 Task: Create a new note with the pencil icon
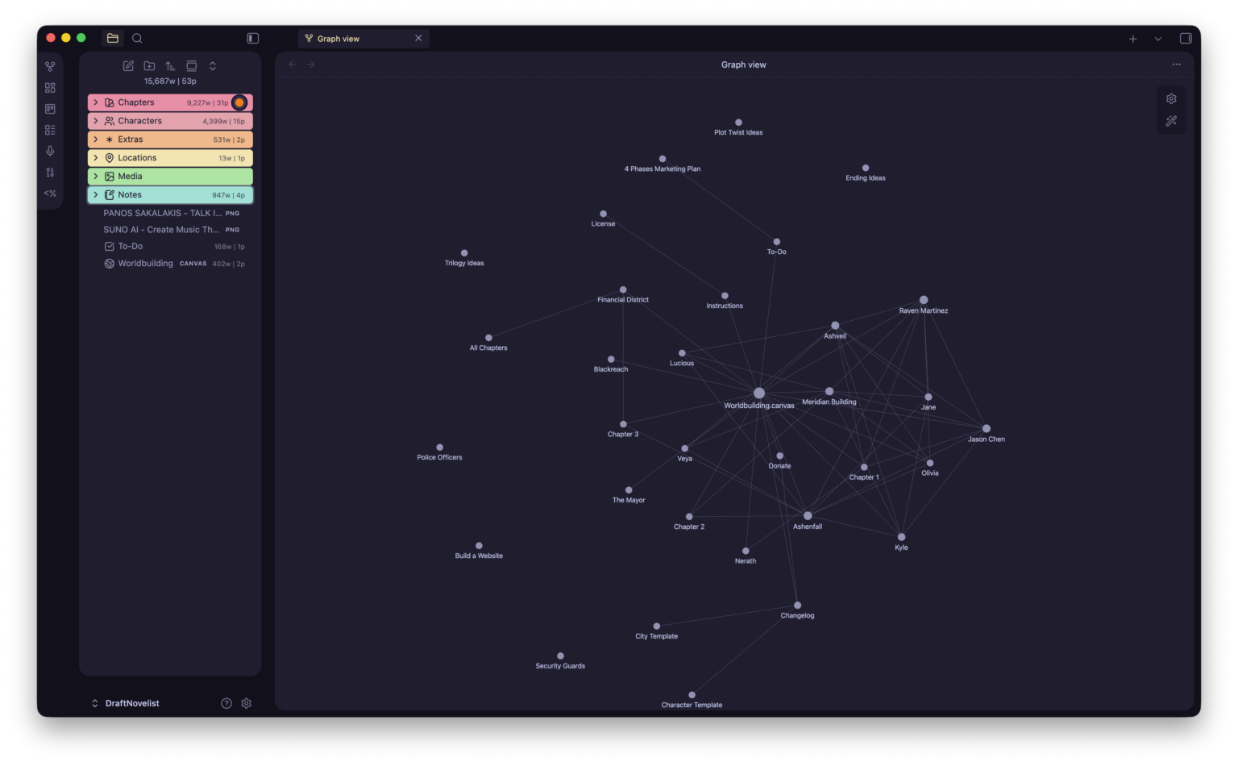point(128,65)
